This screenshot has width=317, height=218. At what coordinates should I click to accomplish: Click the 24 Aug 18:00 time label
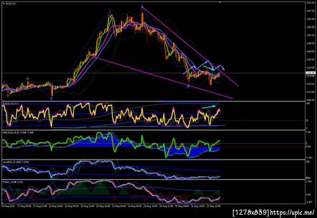tap(151, 206)
